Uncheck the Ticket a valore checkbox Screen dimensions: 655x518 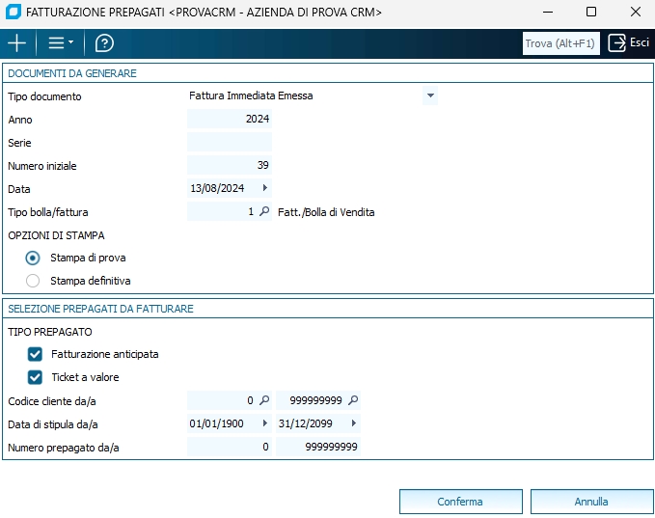click(35, 377)
